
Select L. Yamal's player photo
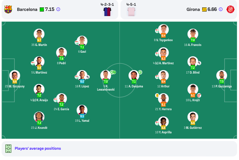click(82, 110)
